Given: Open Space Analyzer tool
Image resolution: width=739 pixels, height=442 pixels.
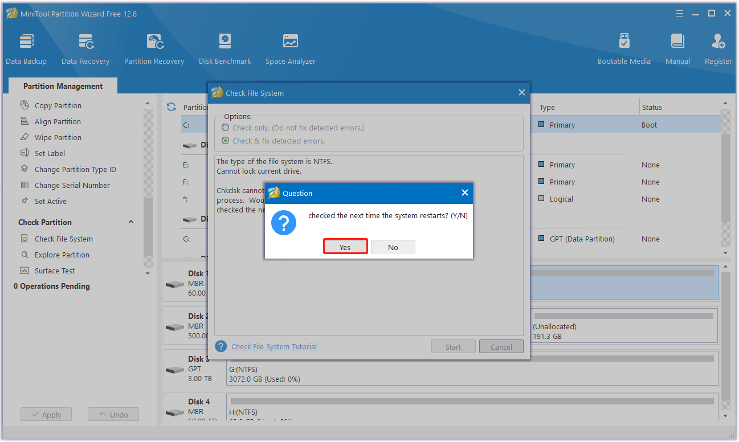Looking at the screenshot, I should tap(290, 49).
